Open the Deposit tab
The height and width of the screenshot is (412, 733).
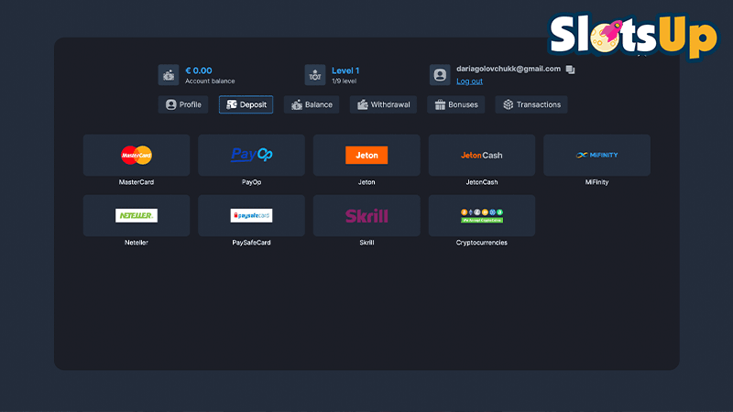point(246,104)
